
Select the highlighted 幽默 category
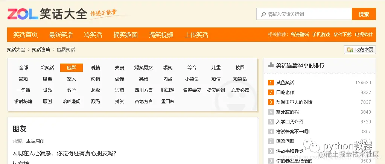(72, 67)
